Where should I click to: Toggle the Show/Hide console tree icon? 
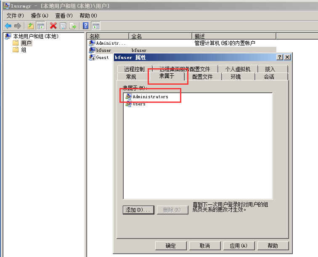pyautogui.click(x=40, y=26)
